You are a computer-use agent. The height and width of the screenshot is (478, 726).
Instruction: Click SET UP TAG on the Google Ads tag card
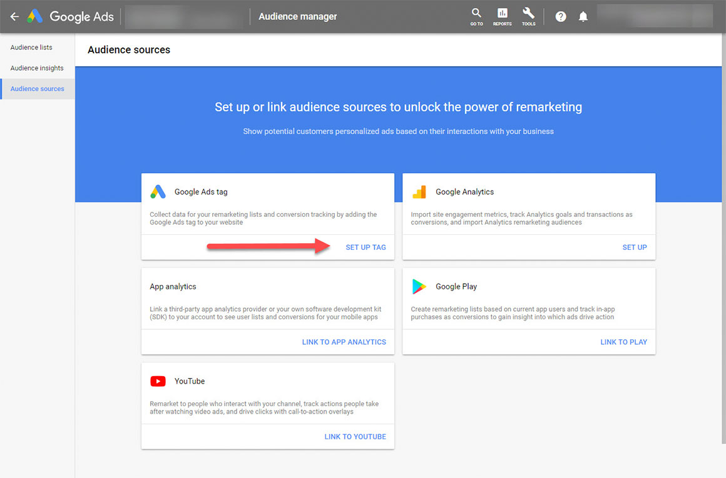click(366, 247)
